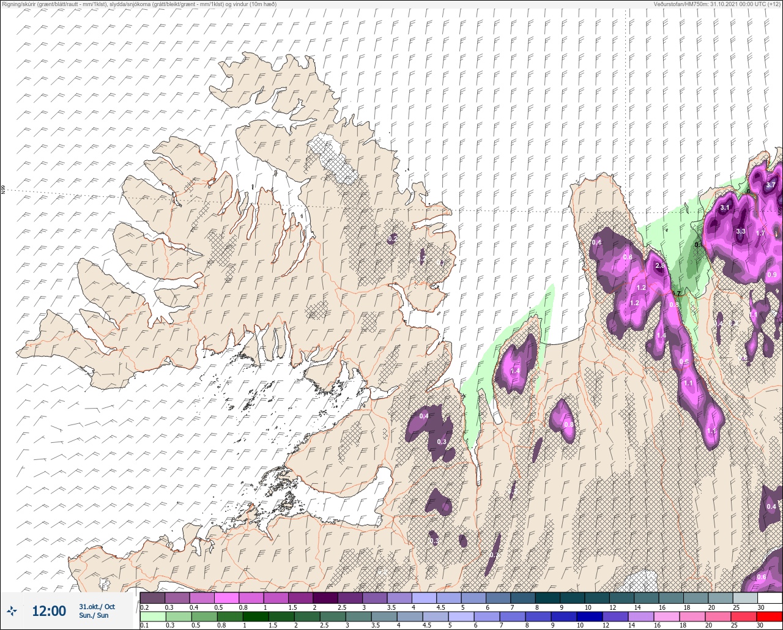The image size is (783, 630).
Task: Click the darkest purple 2 swatch in upper legend
Action: (x=325, y=598)
